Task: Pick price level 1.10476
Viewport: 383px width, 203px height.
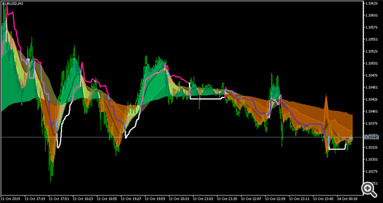Action: (371, 75)
